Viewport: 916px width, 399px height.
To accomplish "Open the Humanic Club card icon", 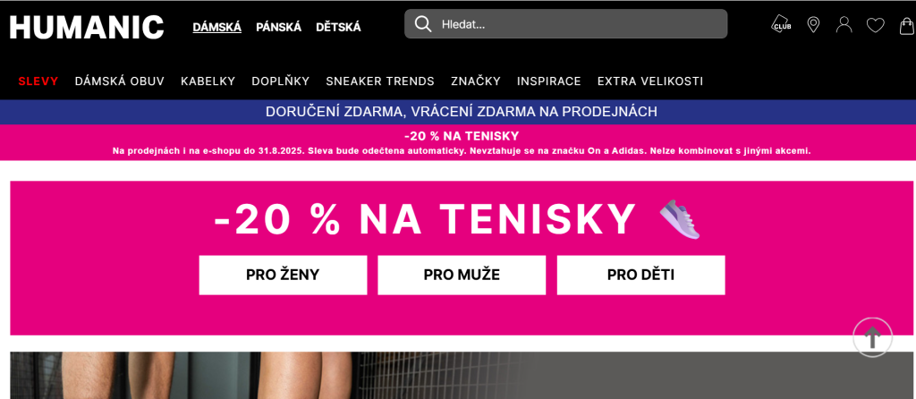I will 781,24.
